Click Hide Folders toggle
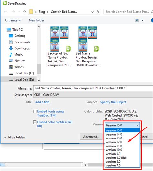153x171 pixels. click(x=15, y=138)
